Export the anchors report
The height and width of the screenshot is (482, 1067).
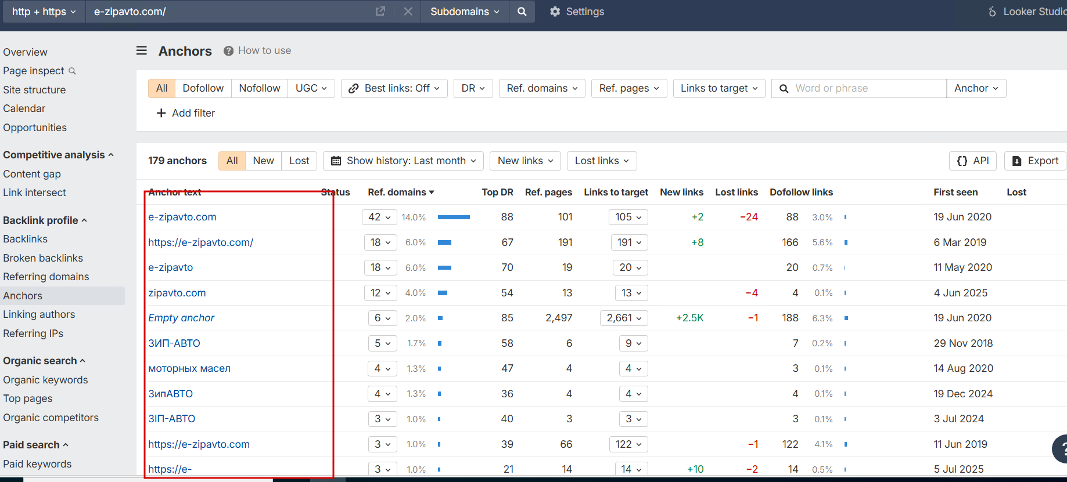tap(1036, 161)
